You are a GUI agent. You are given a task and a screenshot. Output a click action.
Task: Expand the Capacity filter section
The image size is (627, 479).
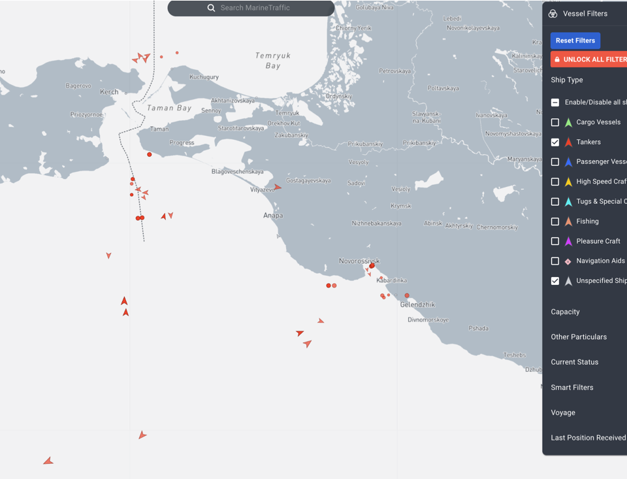click(x=566, y=312)
